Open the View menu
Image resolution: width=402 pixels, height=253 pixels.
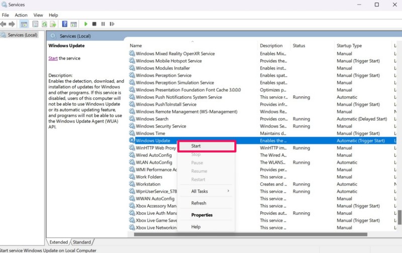click(38, 15)
